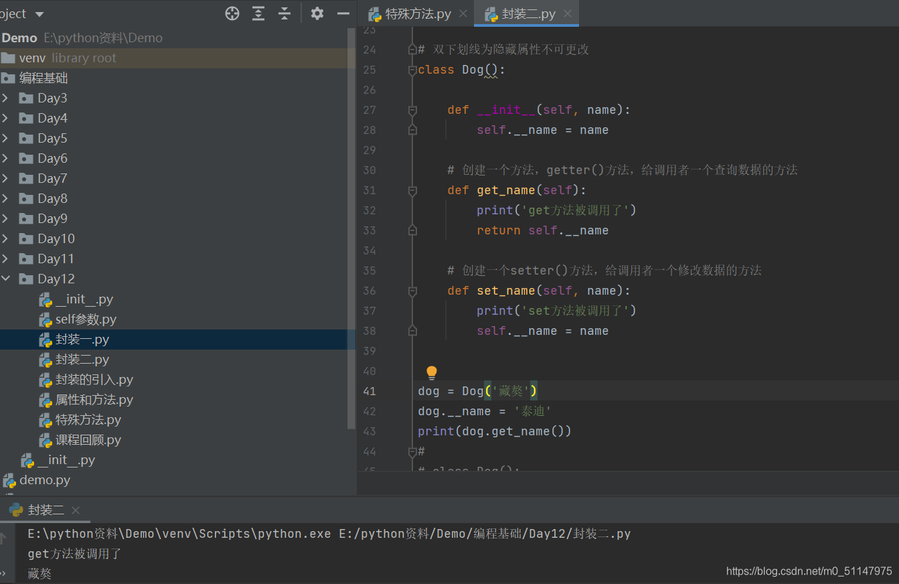
Task: Expand the Day10 folder arrow
Action: coord(5,239)
